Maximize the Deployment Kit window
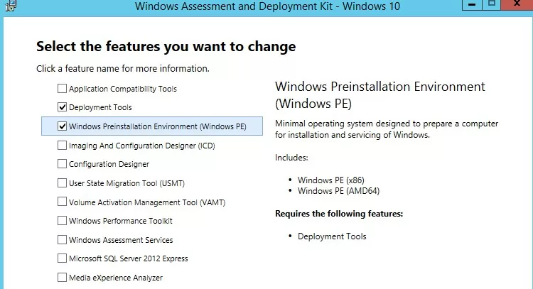Viewport: 533px width, 289px height. coord(490,4)
